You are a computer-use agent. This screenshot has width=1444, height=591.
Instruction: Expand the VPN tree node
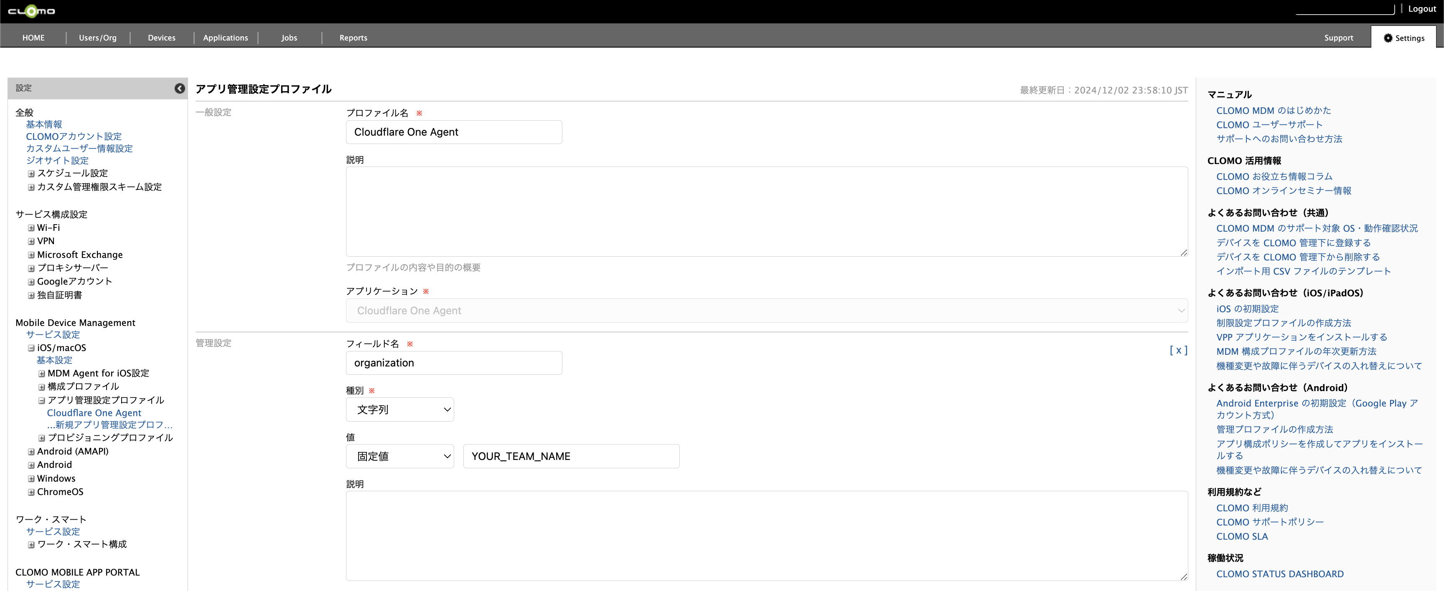coord(31,241)
